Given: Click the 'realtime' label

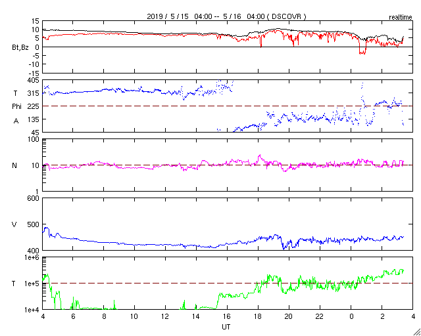Looking at the screenshot, I should [401, 18].
